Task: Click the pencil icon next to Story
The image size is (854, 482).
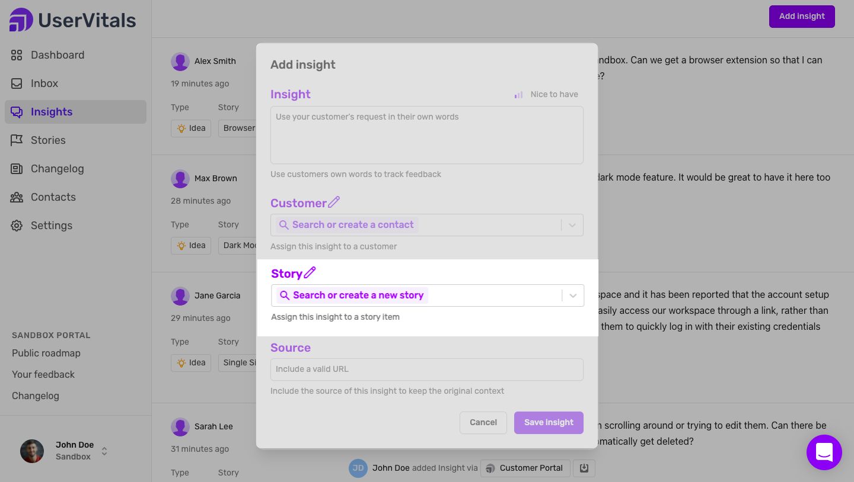Action: (x=310, y=273)
